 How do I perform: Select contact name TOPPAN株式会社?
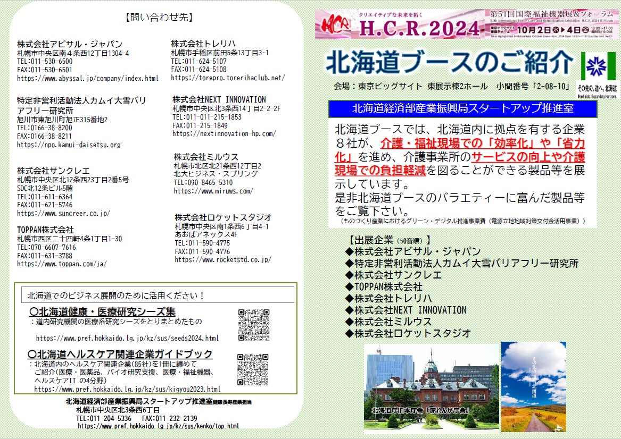[45, 230]
